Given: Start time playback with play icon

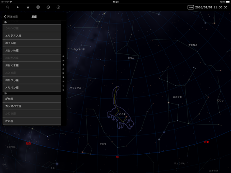Looking at the screenshot, I should [18, 7].
